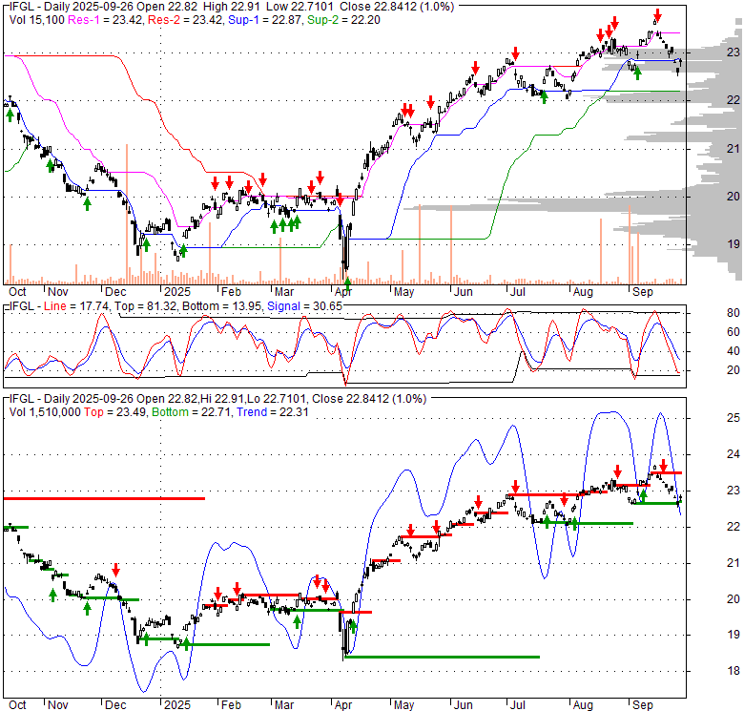744x711 pixels.
Task: Click the 'Nov' month label under bottom chart
Action: click(58, 705)
